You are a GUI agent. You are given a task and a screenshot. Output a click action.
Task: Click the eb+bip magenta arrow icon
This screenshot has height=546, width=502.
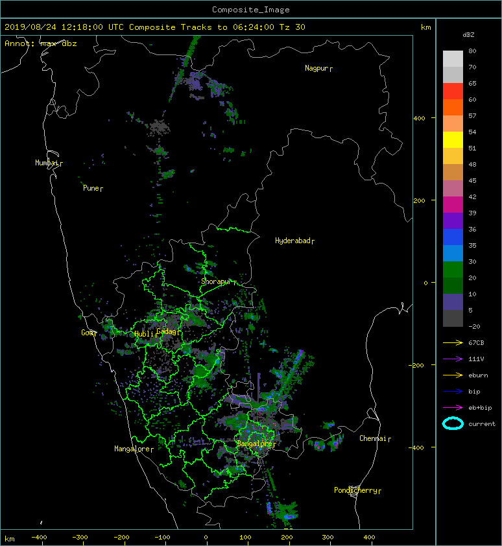coord(453,407)
